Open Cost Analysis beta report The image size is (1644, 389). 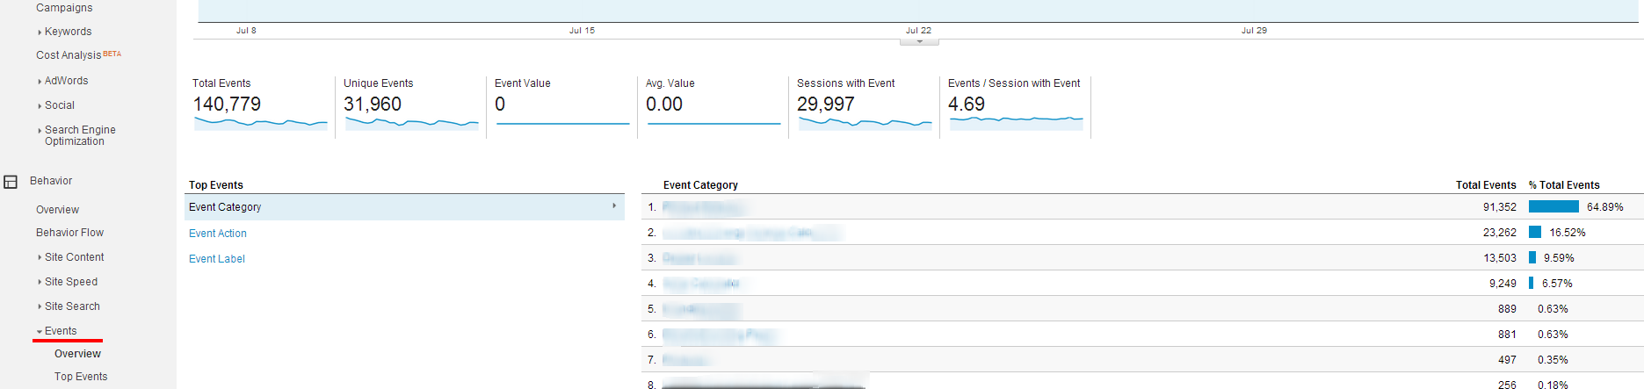coord(69,55)
